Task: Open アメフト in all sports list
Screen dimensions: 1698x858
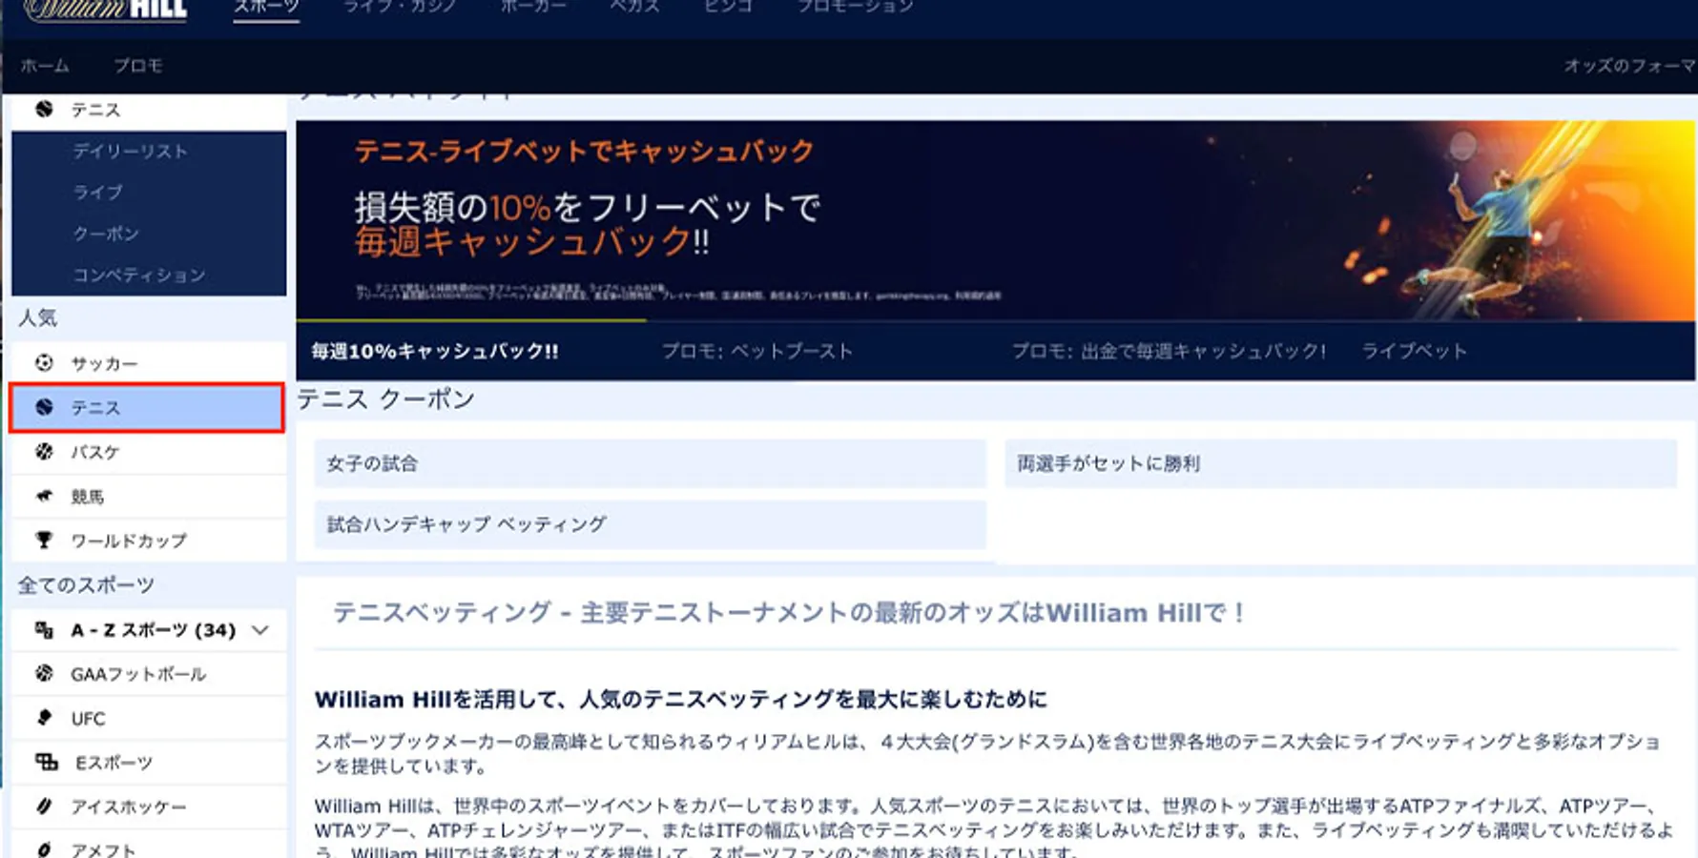Action: 149,846
